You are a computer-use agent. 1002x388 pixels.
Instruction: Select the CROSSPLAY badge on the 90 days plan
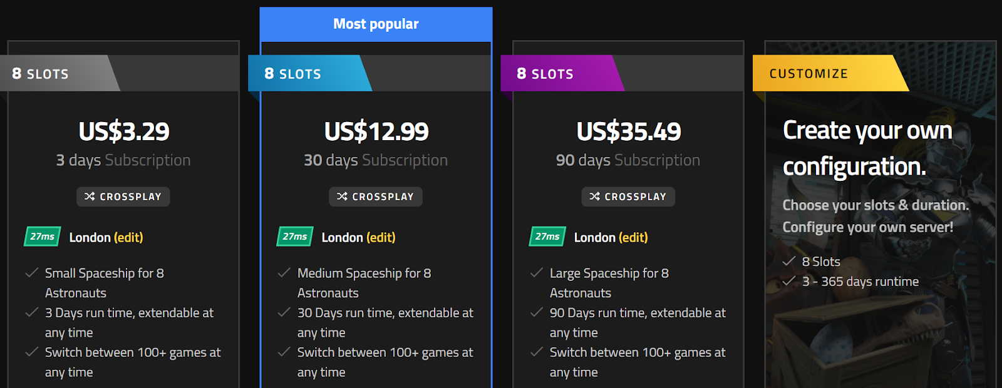(628, 197)
